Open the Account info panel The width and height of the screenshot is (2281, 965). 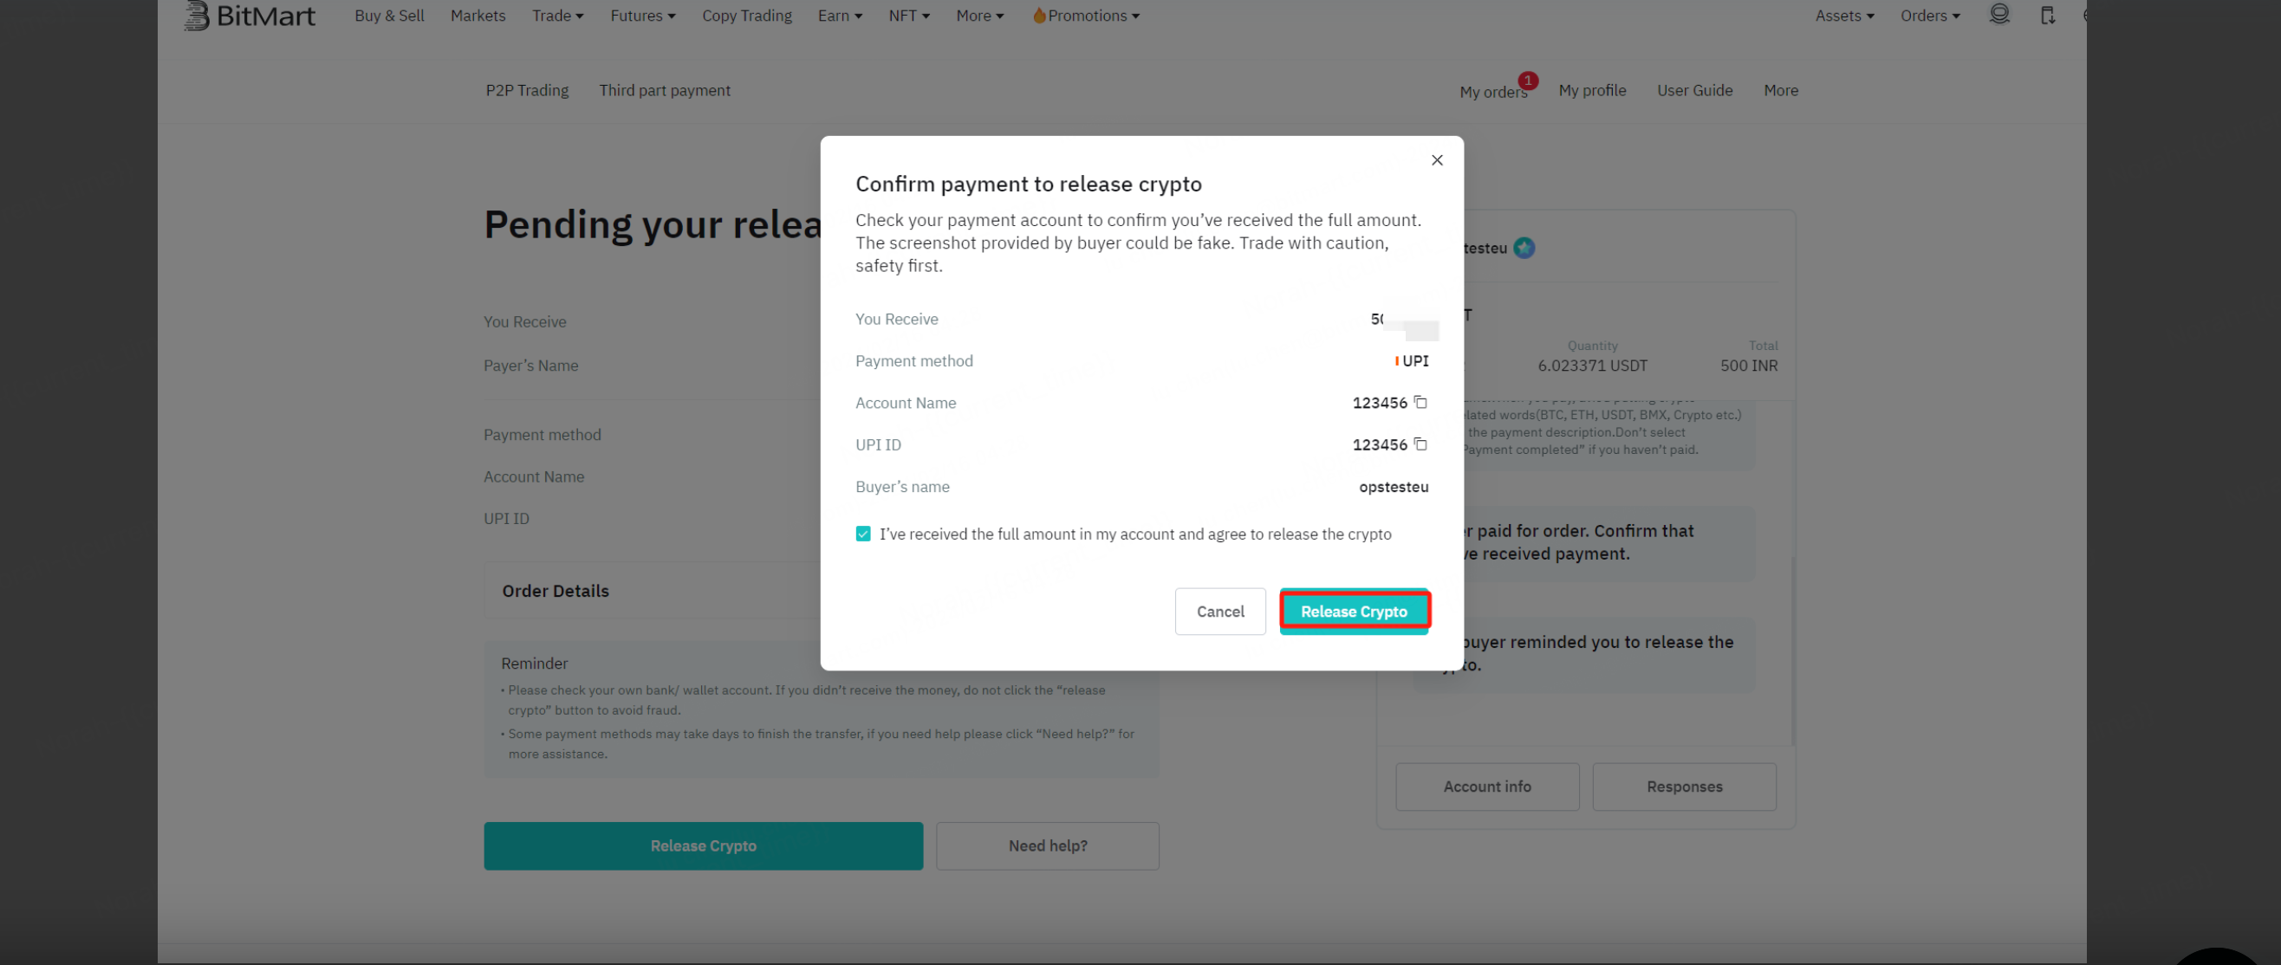pos(1487,787)
